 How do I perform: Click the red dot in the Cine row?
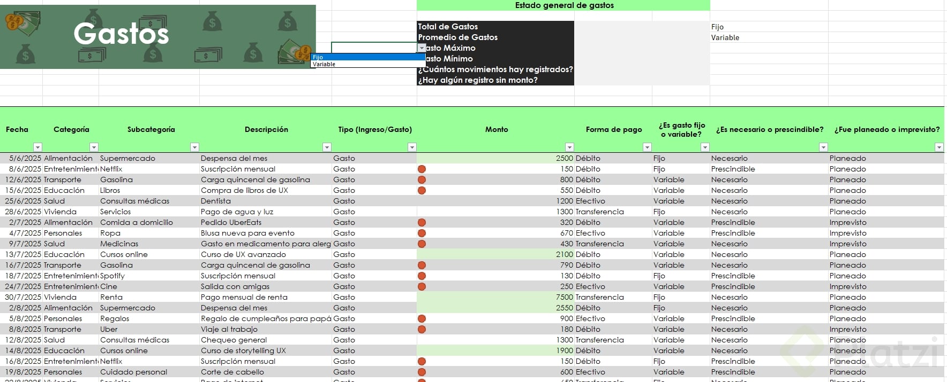click(x=422, y=286)
